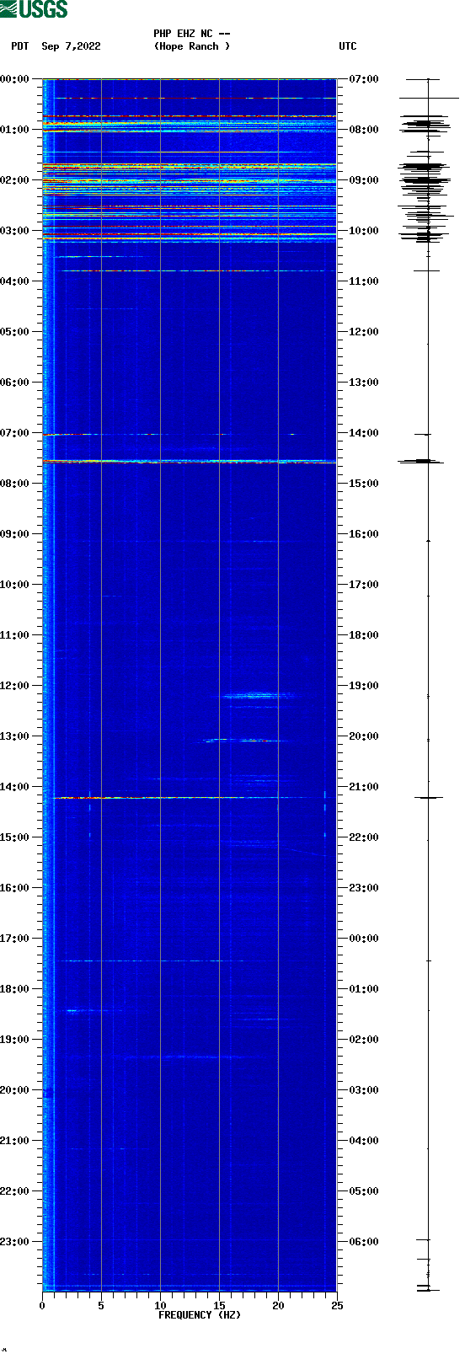The width and height of the screenshot is (465, 1359).
Task: Click the frequency axis value 25
Action: tap(337, 1306)
